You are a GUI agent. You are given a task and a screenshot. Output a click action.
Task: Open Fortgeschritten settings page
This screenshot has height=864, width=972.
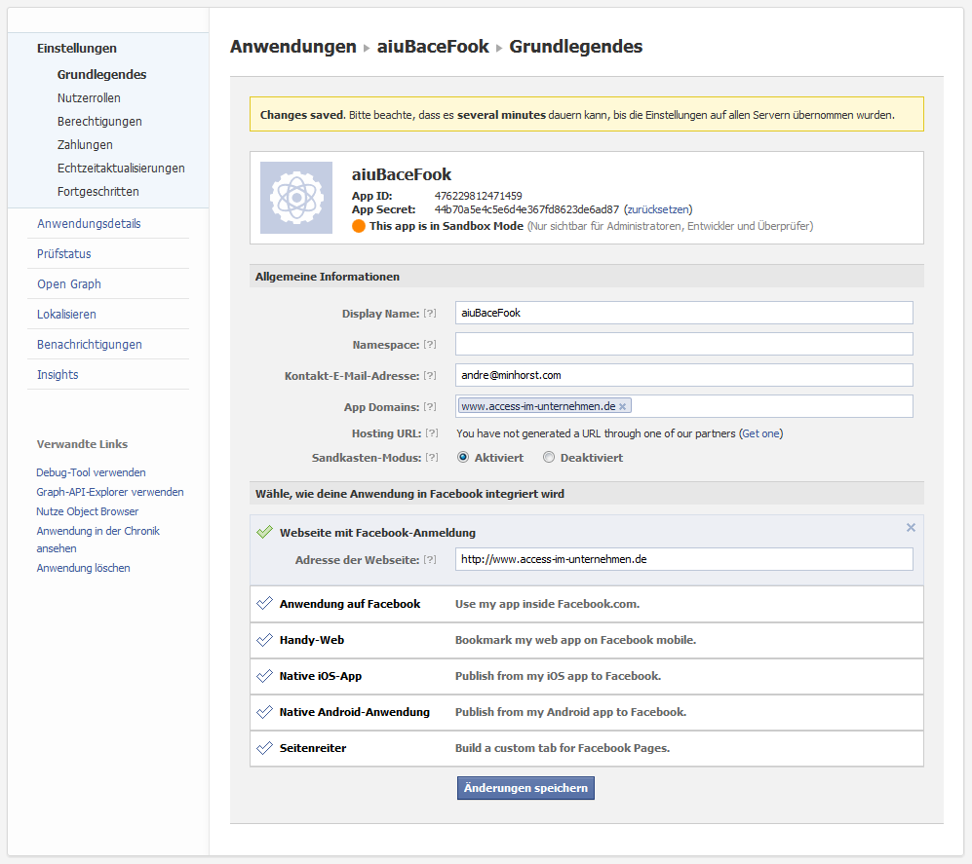point(97,192)
